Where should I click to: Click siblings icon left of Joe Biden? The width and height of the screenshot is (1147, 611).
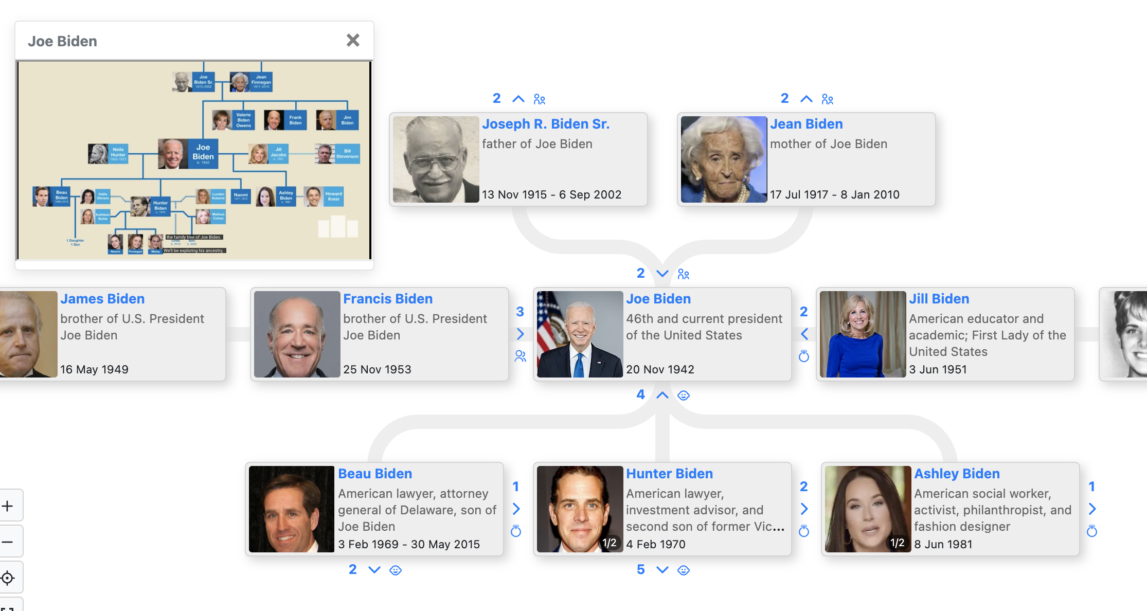[520, 356]
